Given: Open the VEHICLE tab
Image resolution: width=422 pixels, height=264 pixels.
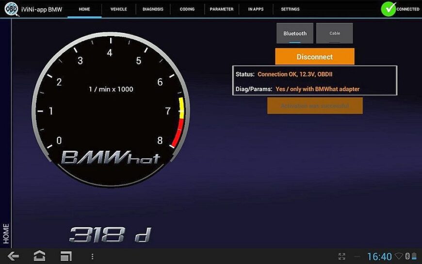Looking at the screenshot, I should 118,9.
